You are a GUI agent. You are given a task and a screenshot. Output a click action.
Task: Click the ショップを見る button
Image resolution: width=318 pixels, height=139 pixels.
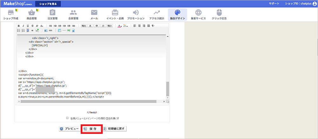[x=48, y=4]
